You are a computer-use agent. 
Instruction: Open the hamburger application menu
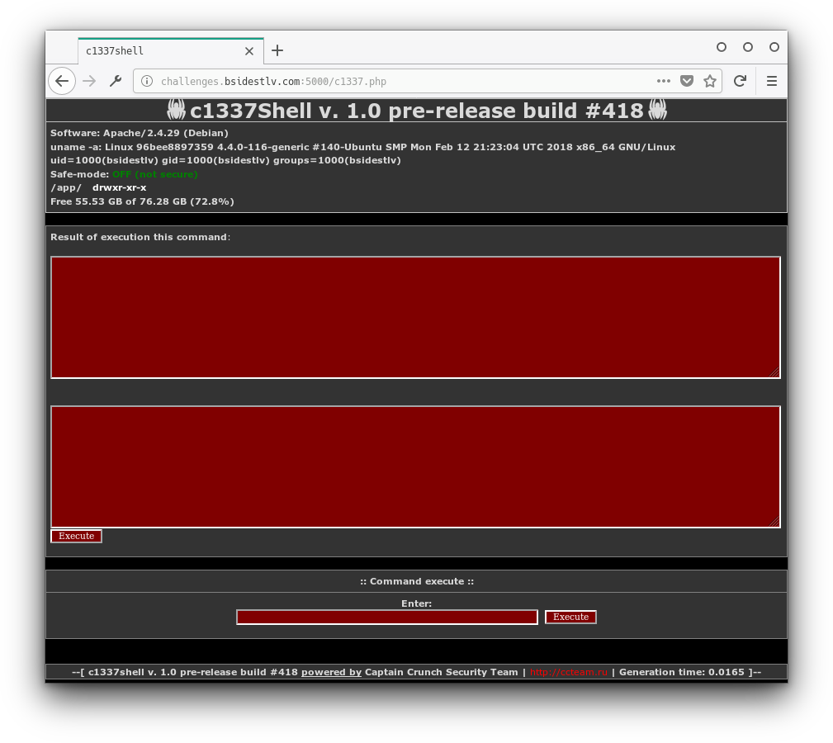click(772, 81)
